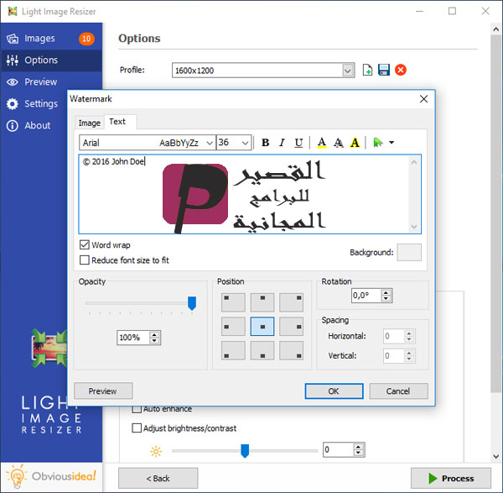Increase Rotation value spinner up

(x=386, y=292)
